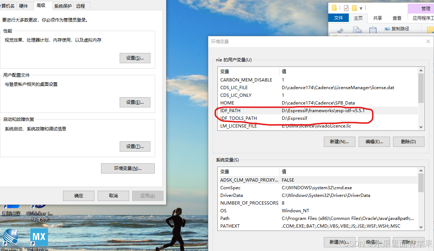Select the LM_LICENSE_FILE user variable
The height and width of the screenshot is (251, 434).
318,126
